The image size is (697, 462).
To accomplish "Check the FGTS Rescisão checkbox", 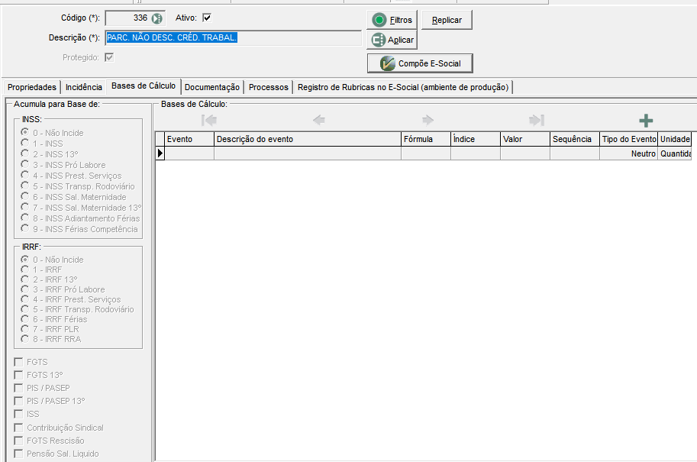I will click(18, 440).
